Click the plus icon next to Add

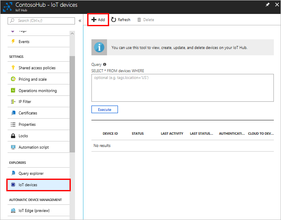click(x=94, y=19)
